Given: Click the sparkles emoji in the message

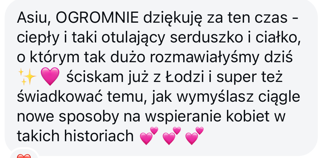Looking at the screenshot, I should point(27,77).
